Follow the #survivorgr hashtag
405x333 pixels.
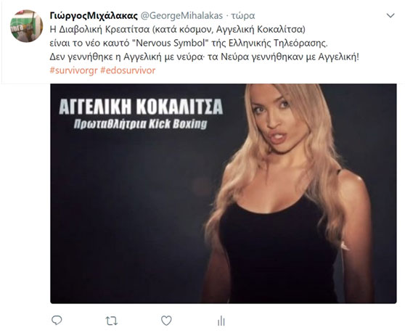click(73, 70)
